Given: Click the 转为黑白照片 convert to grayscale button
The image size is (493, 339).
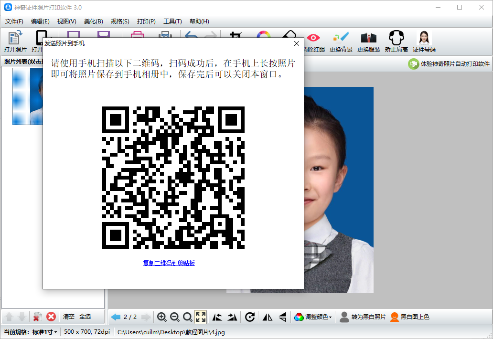Looking at the screenshot, I should (x=363, y=317).
